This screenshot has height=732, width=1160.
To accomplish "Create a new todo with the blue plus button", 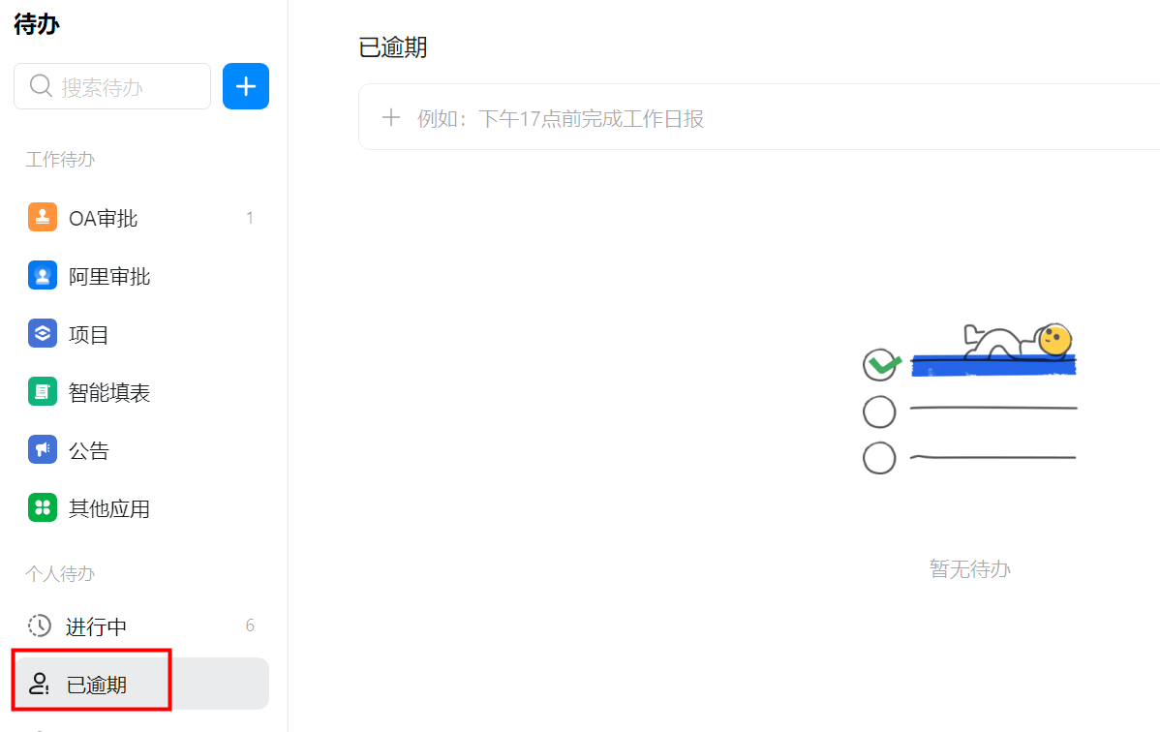I will (245, 85).
